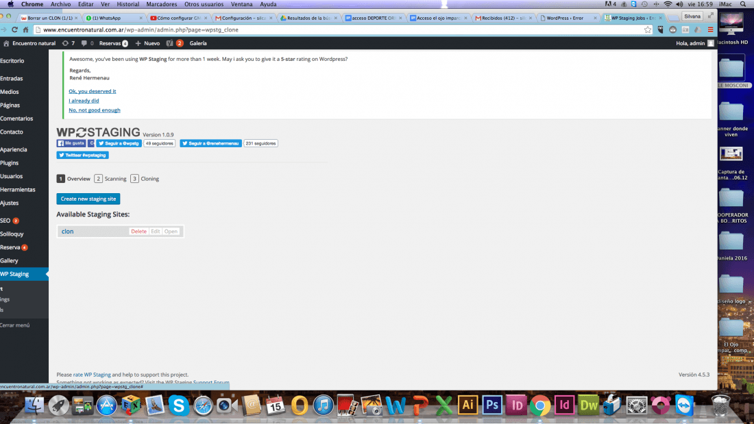This screenshot has width=754, height=424.
Task: Click the Facebook Me gusta button
Action: coord(71,143)
